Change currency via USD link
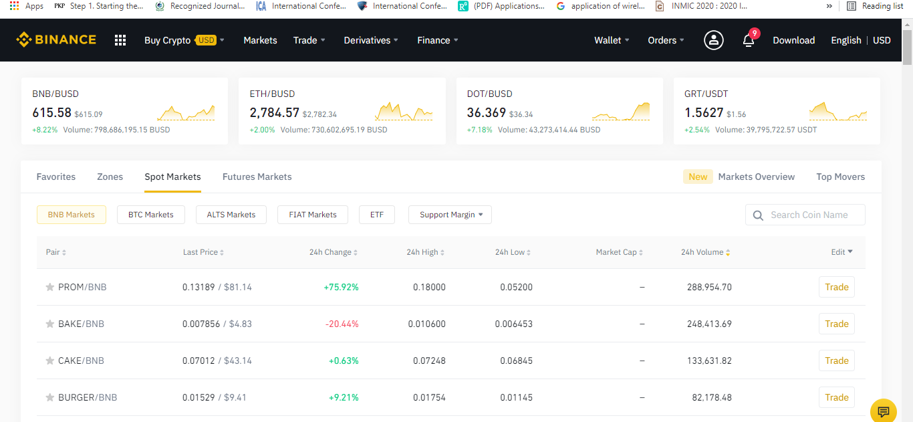 pyautogui.click(x=882, y=40)
